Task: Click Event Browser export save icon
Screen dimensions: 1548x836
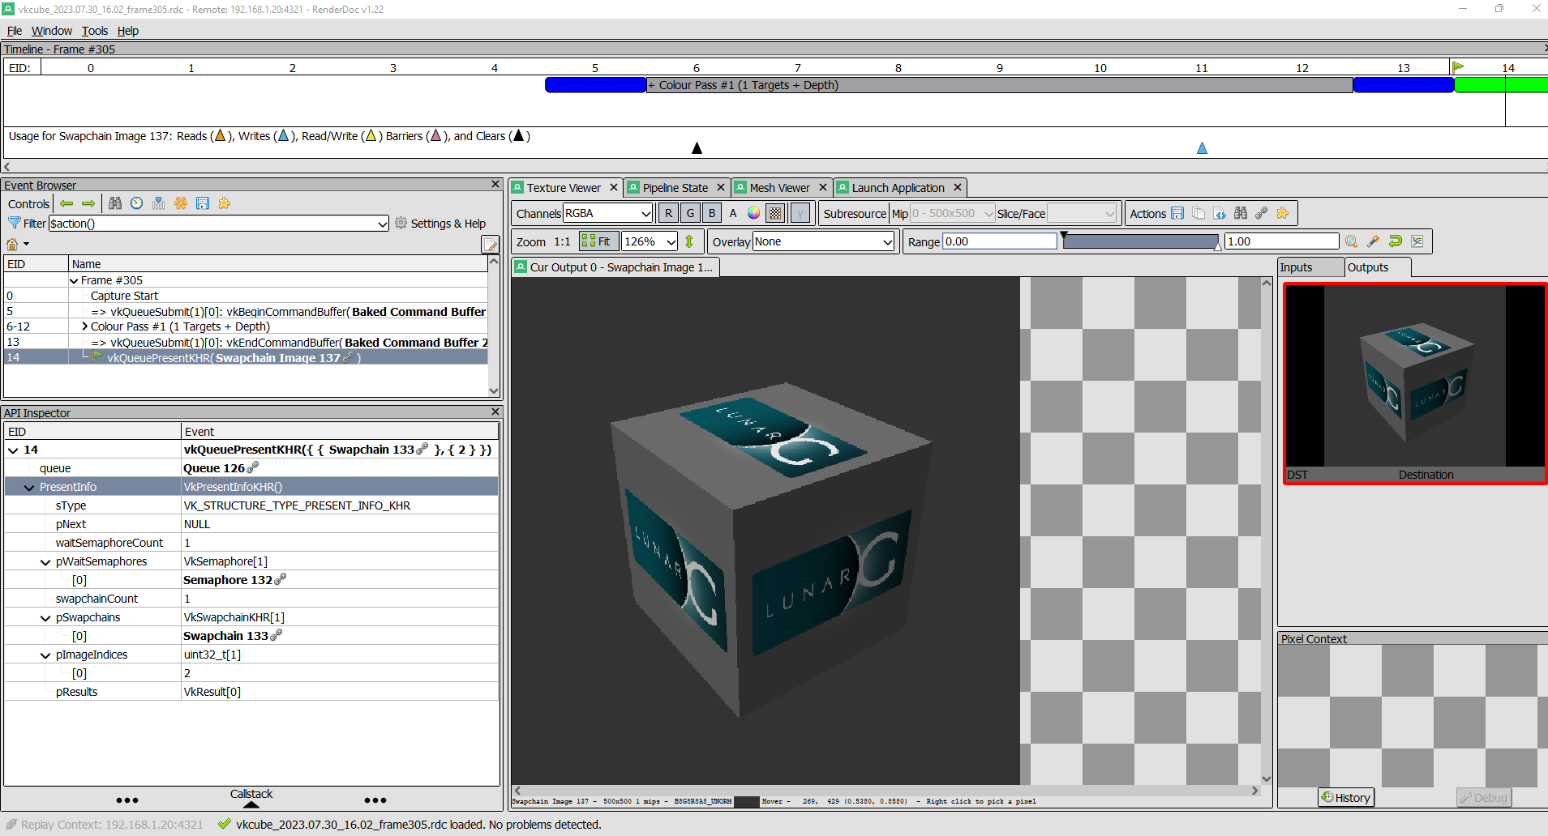Action: click(203, 203)
